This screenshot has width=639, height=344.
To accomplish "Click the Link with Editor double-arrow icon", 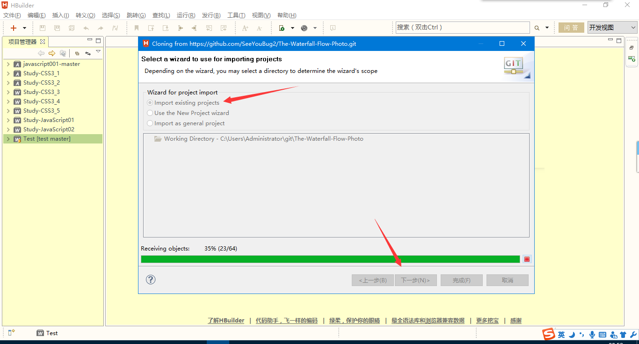I will [87, 53].
